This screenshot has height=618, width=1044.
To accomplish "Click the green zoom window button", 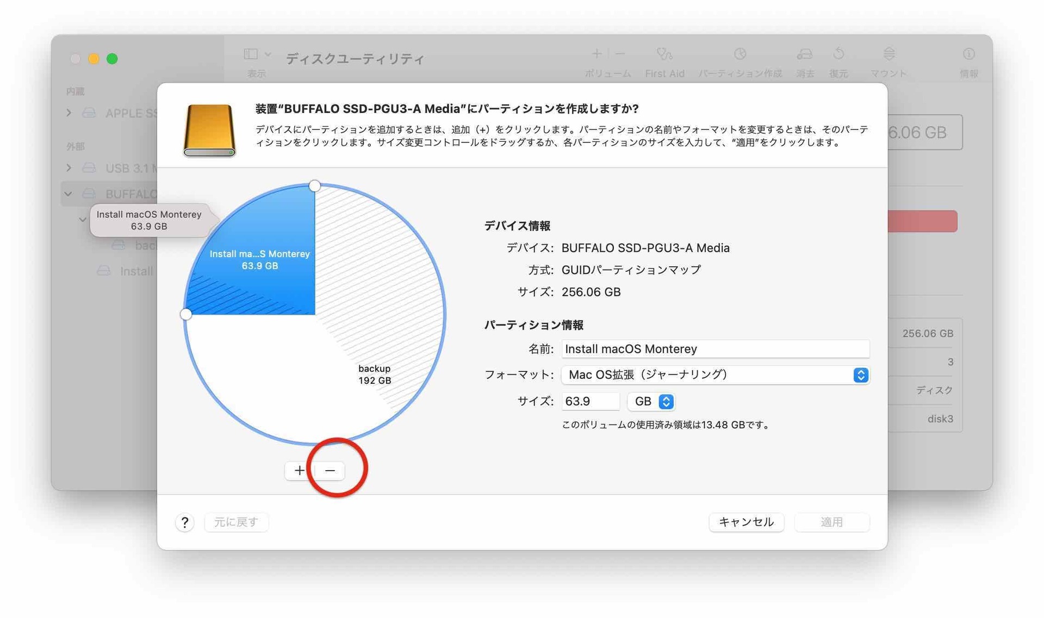I will click(x=112, y=59).
